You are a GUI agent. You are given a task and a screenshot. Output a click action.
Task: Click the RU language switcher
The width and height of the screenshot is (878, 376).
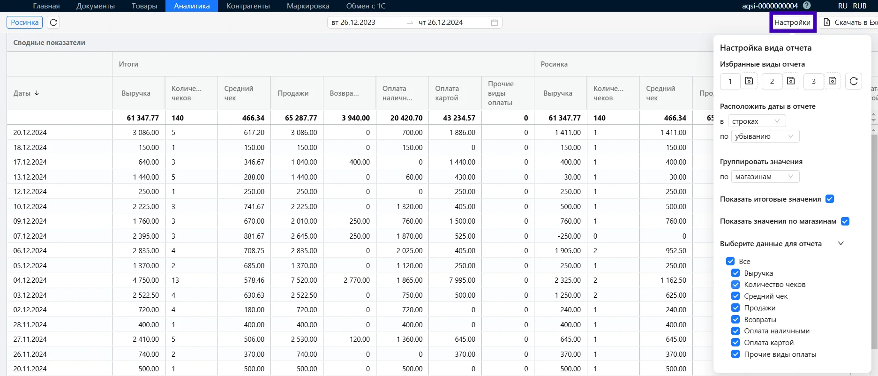843,6
